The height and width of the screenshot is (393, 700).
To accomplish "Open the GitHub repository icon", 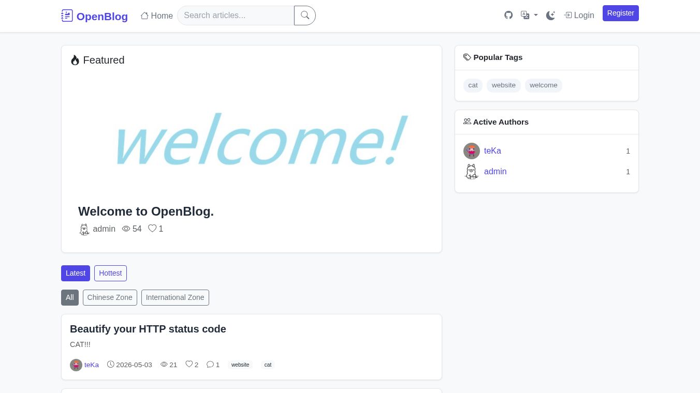I will [508, 15].
